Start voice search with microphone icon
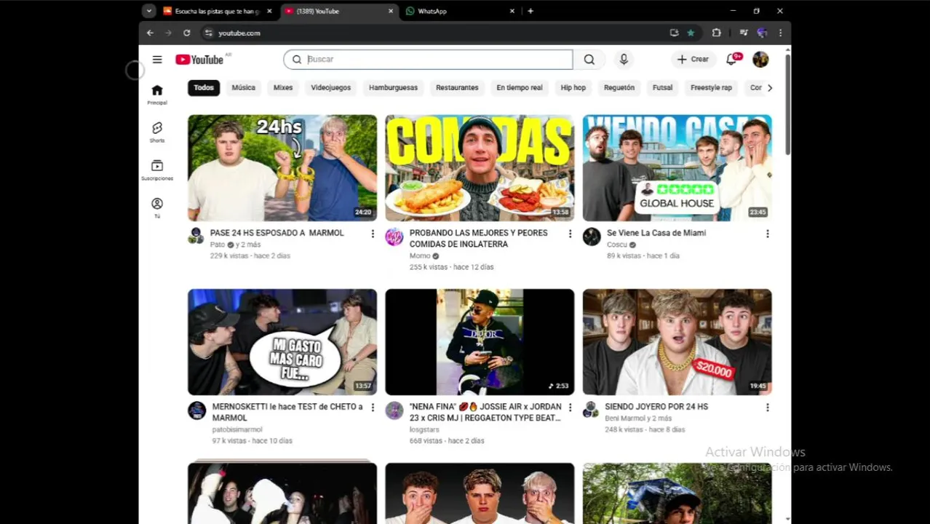The height and width of the screenshot is (524, 930). (x=624, y=60)
